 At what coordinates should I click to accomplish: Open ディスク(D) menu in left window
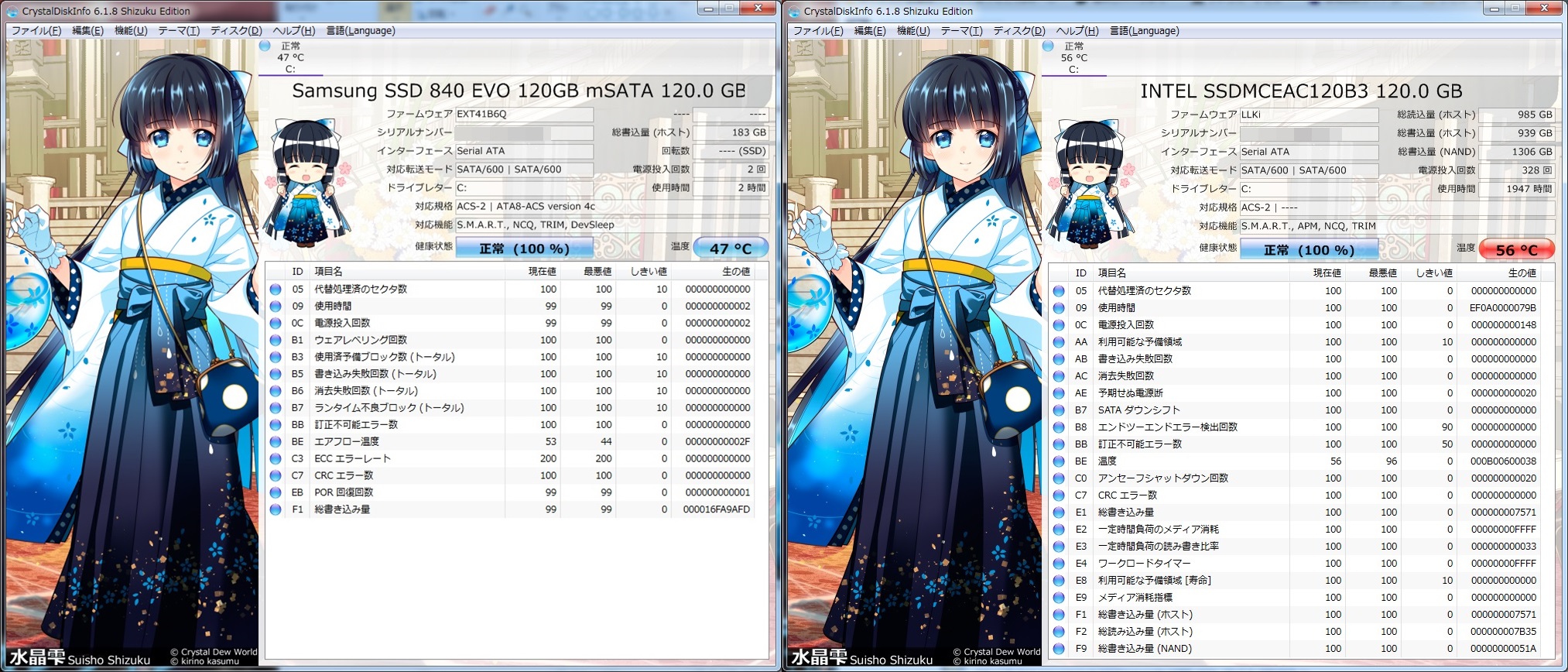click(x=236, y=31)
